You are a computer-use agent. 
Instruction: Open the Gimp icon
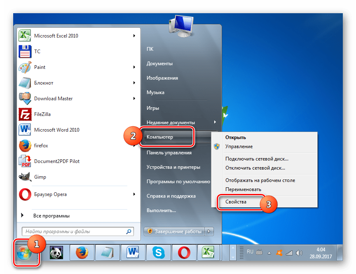pyautogui.click(x=25, y=177)
